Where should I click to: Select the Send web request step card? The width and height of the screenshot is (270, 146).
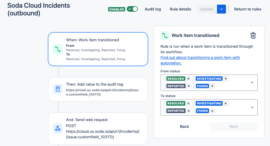click(98, 128)
